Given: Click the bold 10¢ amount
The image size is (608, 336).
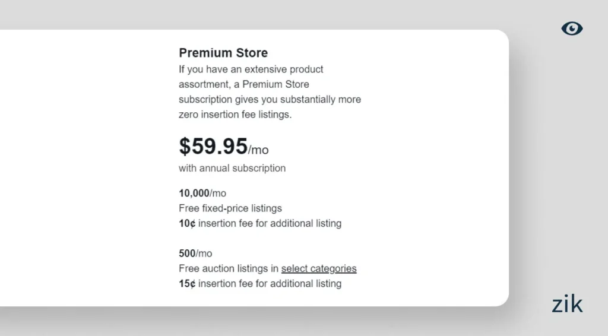Looking at the screenshot, I should tap(187, 224).
